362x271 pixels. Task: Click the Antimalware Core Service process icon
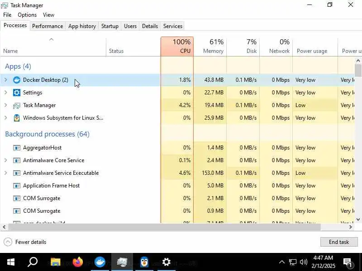[x=17, y=160]
